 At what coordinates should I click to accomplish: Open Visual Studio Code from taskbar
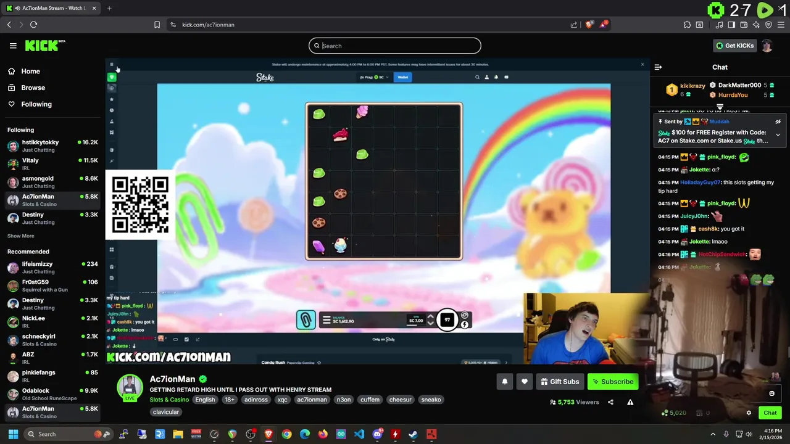[359, 434]
